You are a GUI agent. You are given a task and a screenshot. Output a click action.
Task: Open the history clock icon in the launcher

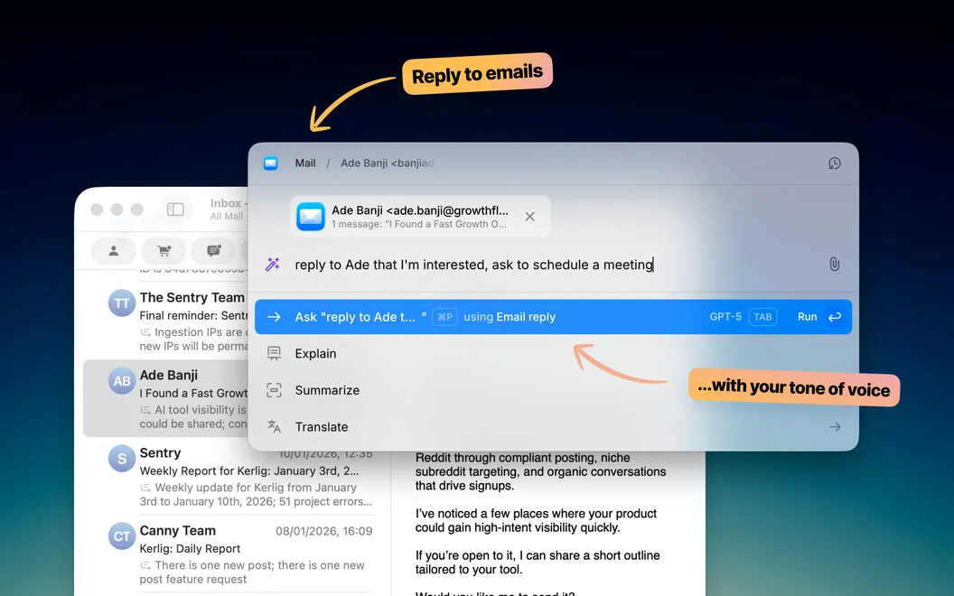(834, 163)
